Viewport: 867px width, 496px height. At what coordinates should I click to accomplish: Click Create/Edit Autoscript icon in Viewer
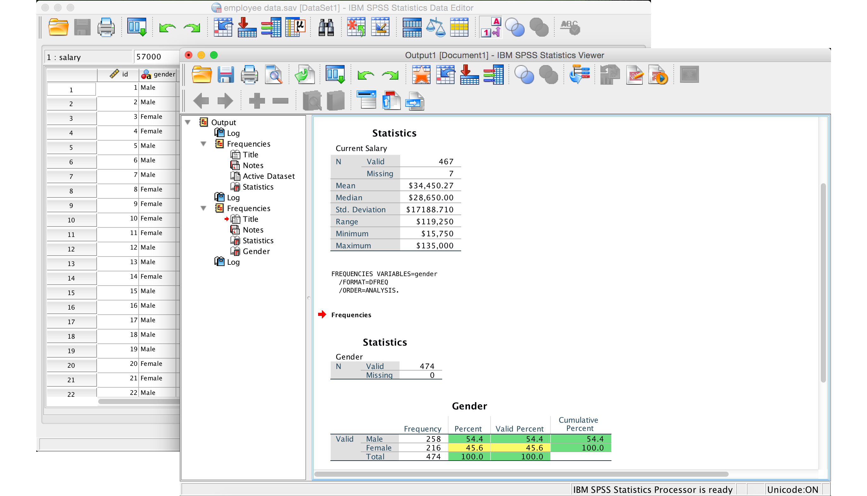tap(635, 74)
